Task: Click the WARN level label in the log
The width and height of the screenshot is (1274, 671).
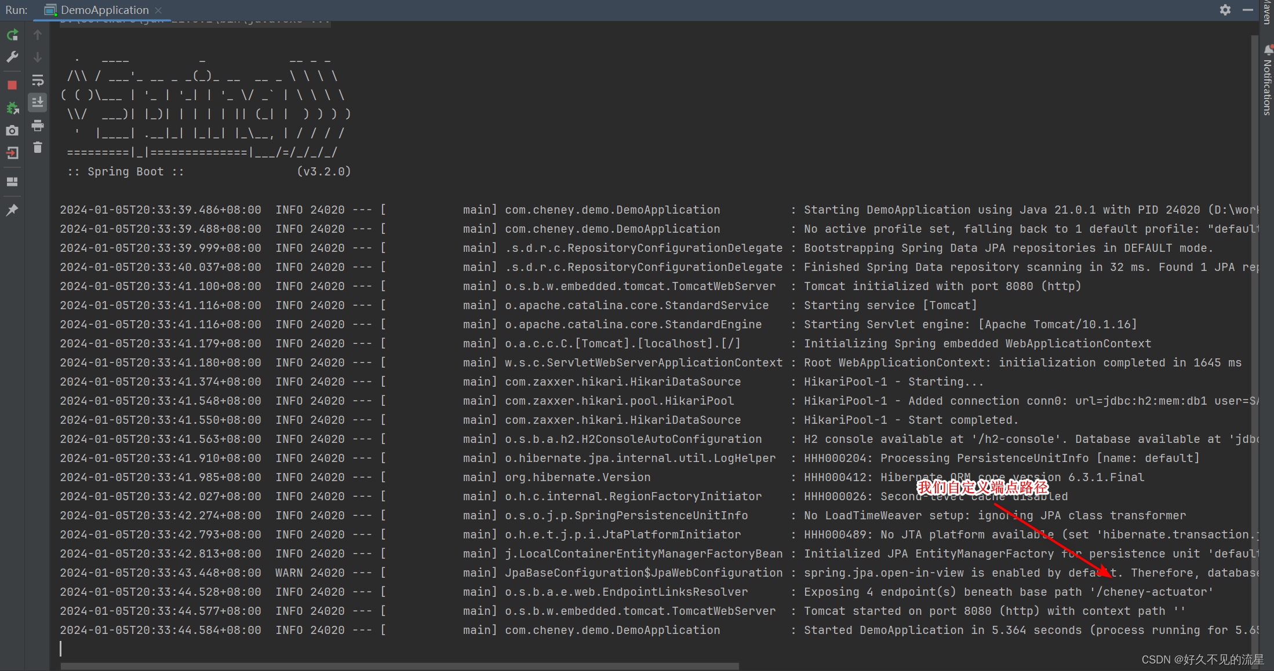Action: pos(289,573)
